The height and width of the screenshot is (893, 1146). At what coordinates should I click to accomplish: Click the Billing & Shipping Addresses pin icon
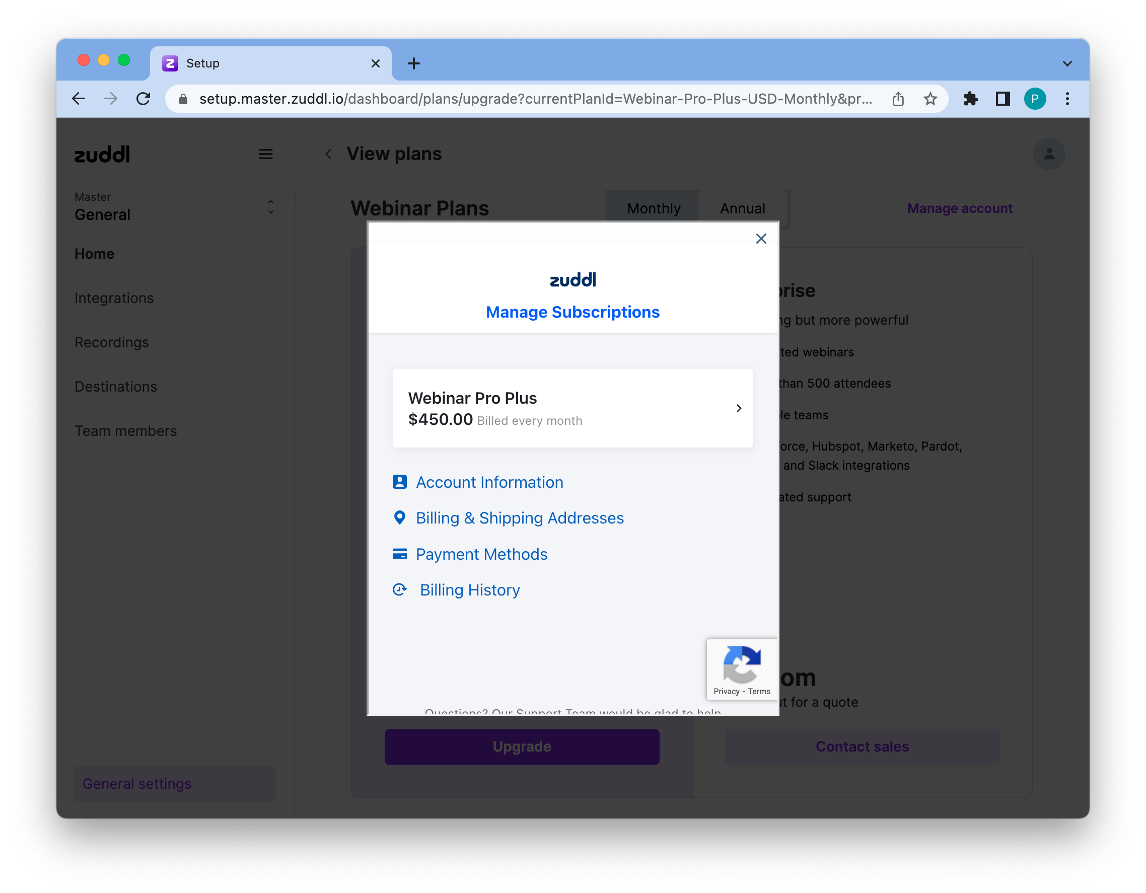coord(399,518)
